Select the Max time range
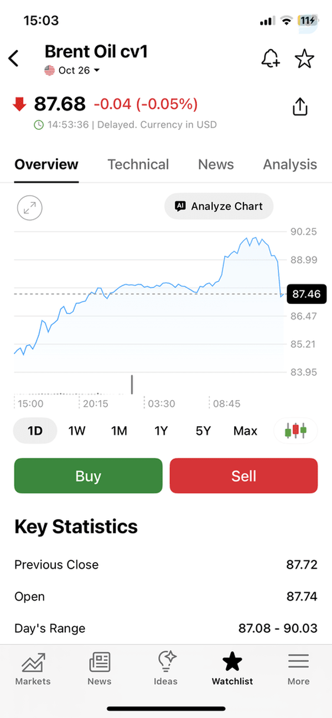This screenshot has height=718, width=332. pyautogui.click(x=245, y=431)
